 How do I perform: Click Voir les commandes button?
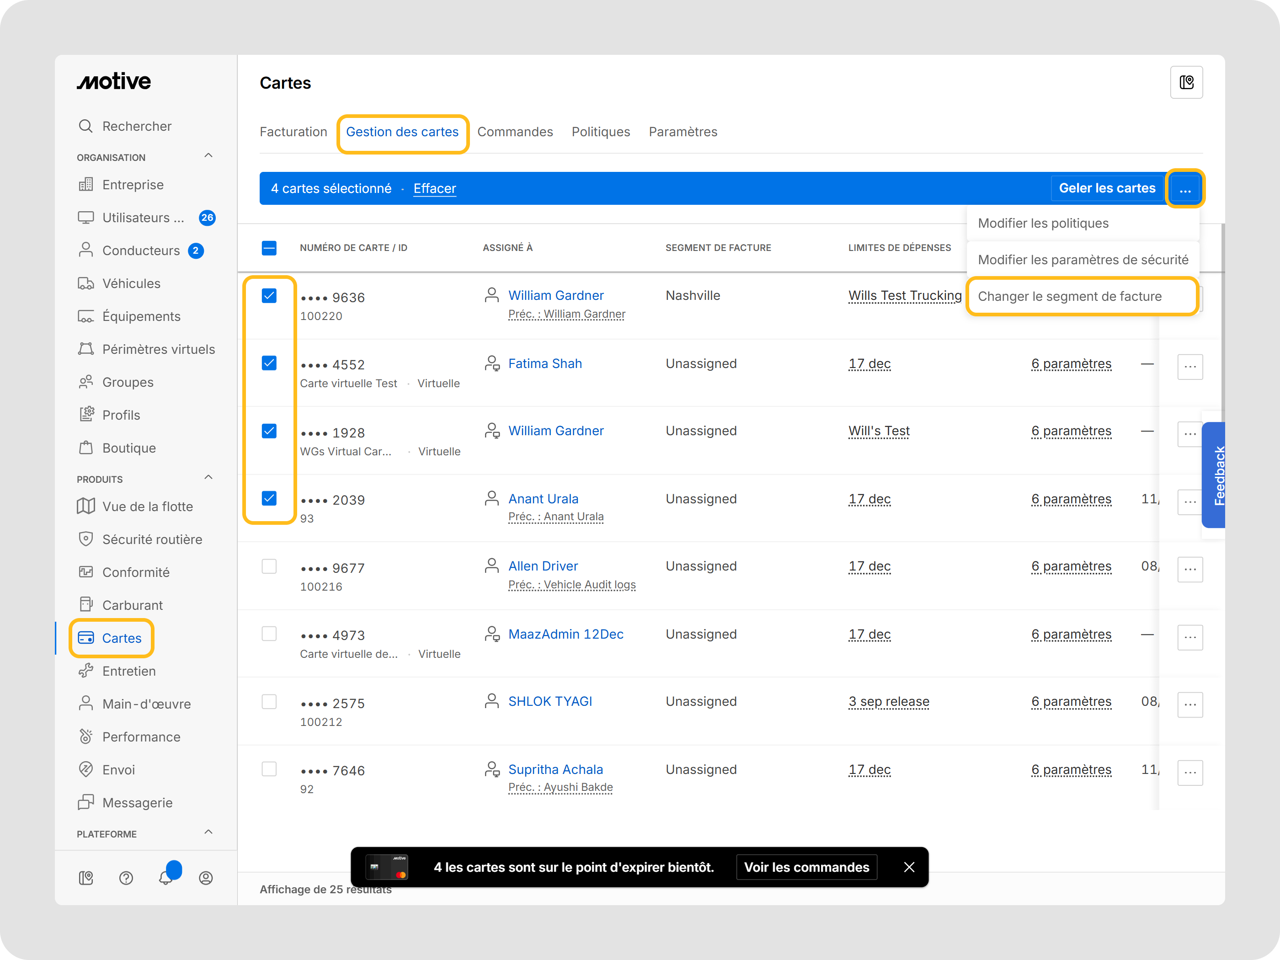click(807, 867)
